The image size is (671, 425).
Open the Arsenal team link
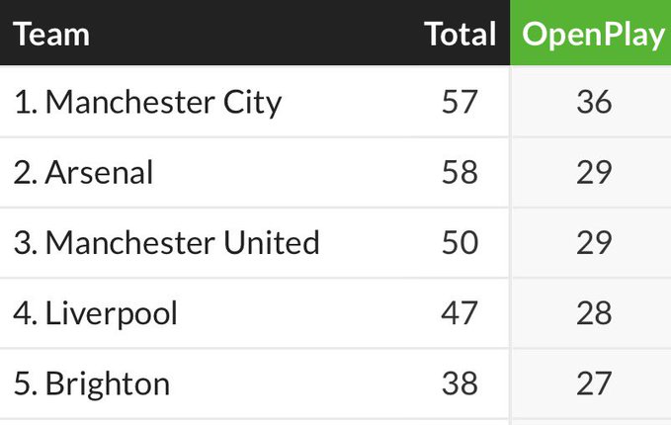click(x=99, y=173)
